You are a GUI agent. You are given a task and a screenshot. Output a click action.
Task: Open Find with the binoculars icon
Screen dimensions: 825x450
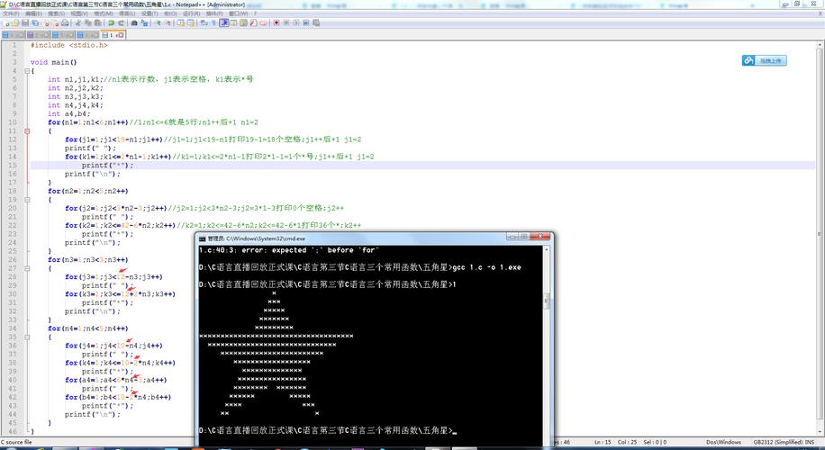click(134, 23)
